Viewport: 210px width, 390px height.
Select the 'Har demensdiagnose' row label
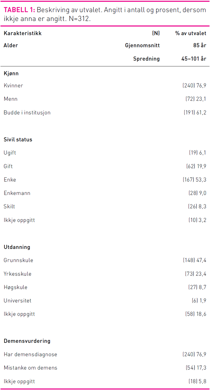tap(30, 355)
